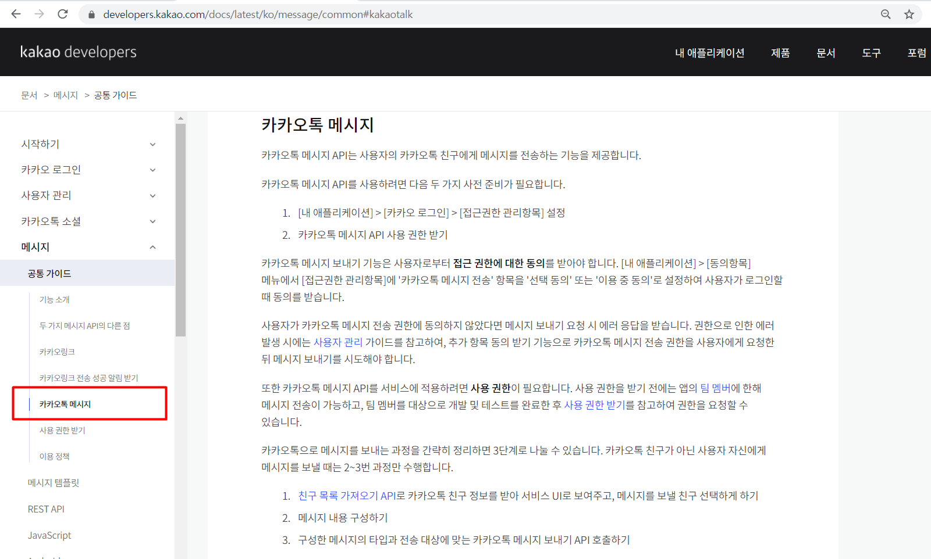Open the kakao developers home logo
Viewport: 931px width, 559px height.
[79, 52]
